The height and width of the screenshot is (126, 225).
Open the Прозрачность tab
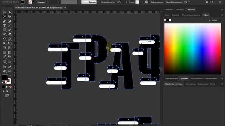(197, 78)
